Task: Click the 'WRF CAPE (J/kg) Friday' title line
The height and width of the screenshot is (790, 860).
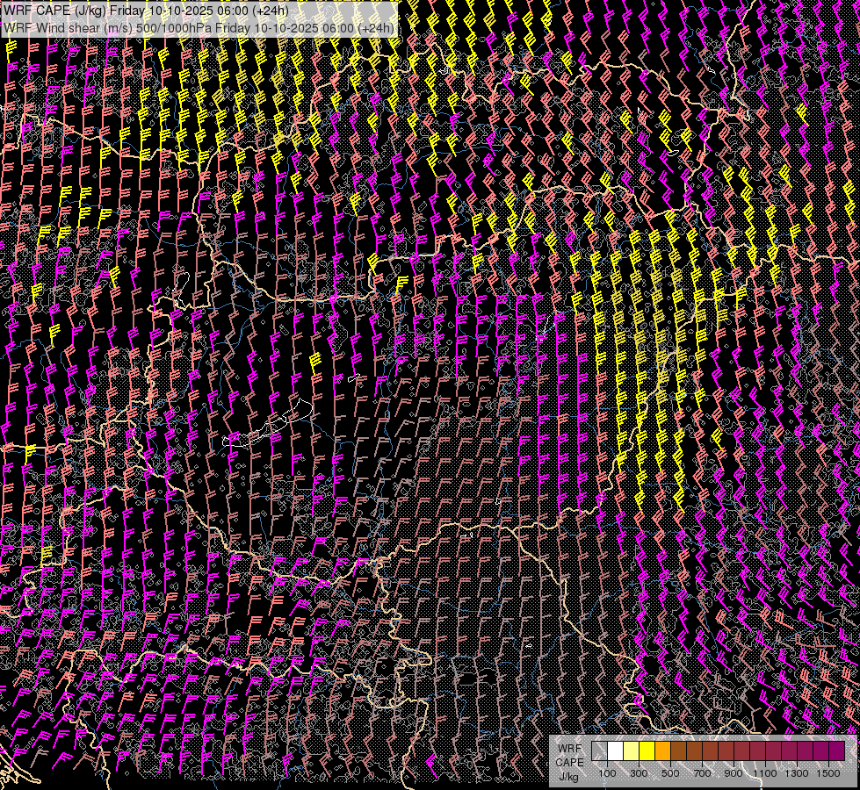Action: [147, 11]
